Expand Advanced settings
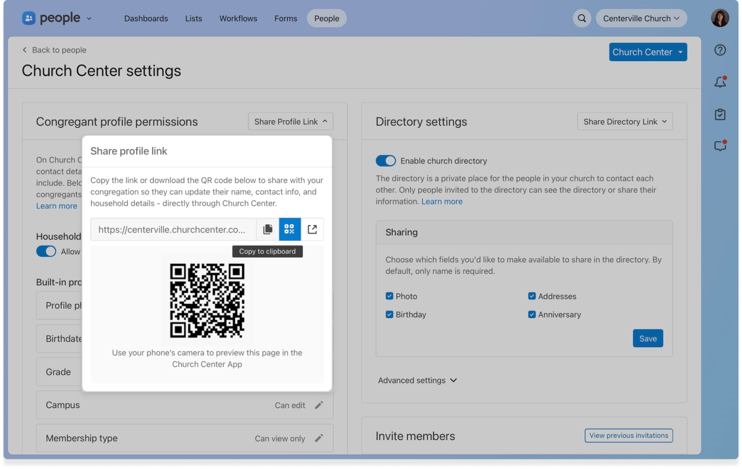Viewport: 742px width, 469px height. pyautogui.click(x=417, y=380)
